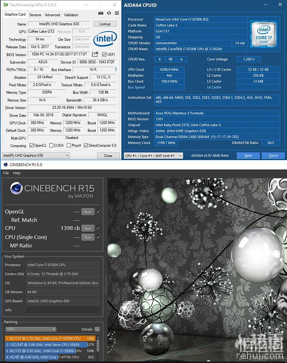287x363 pixels.
Task: Run the CPU benchmark
Action: 88,228
